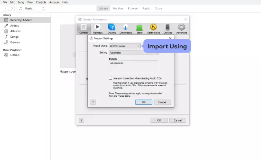Click the Recently Added grid icon
This screenshot has width=261, height=160.
pos(6,20)
